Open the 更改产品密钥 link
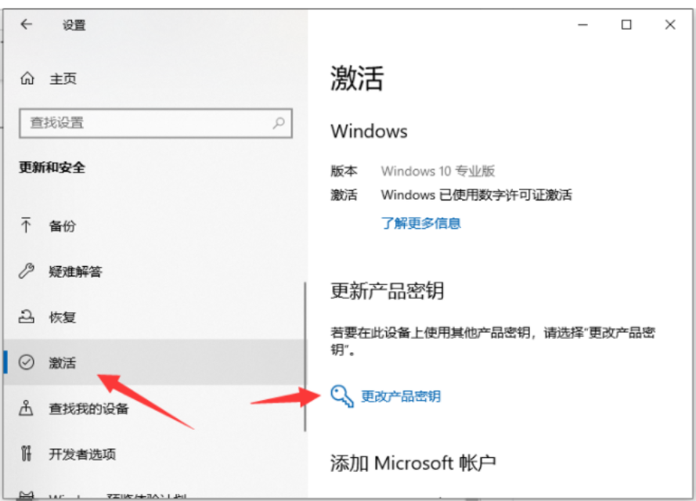This screenshot has width=696, height=501. pyautogui.click(x=400, y=396)
